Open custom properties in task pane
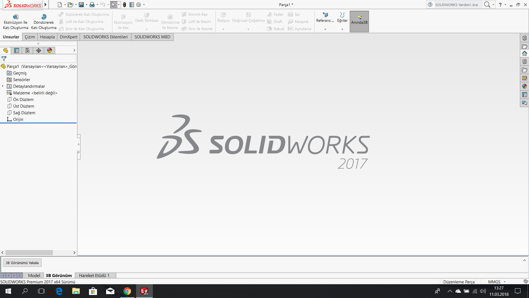 [x=525, y=95]
